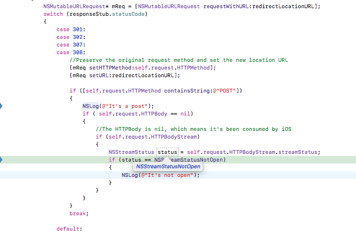Click the 'switch' keyword

click(53, 14)
